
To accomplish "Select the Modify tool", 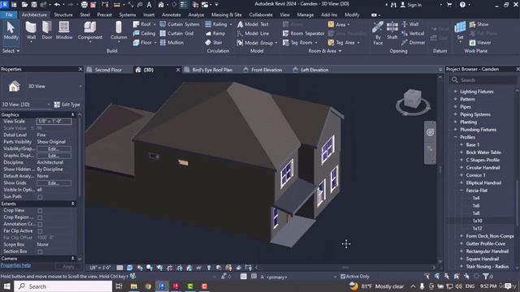I will [x=11, y=31].
